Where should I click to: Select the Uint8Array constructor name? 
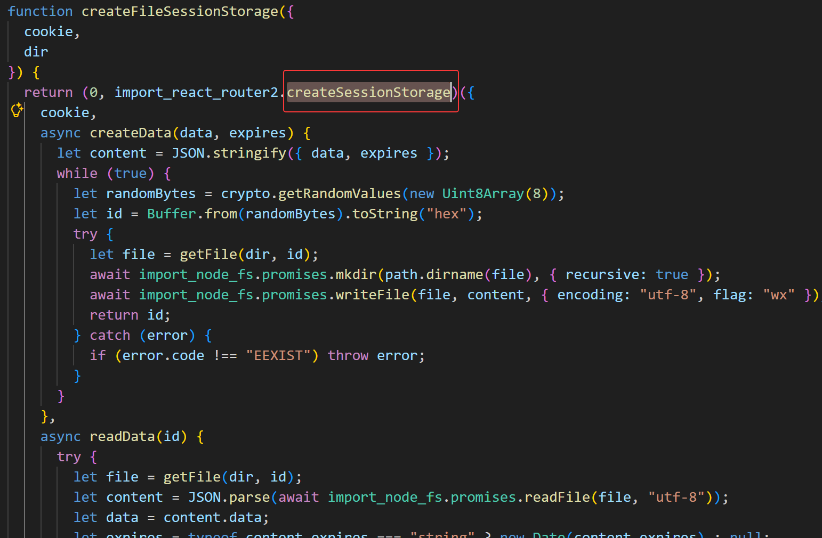coord(483,194)
